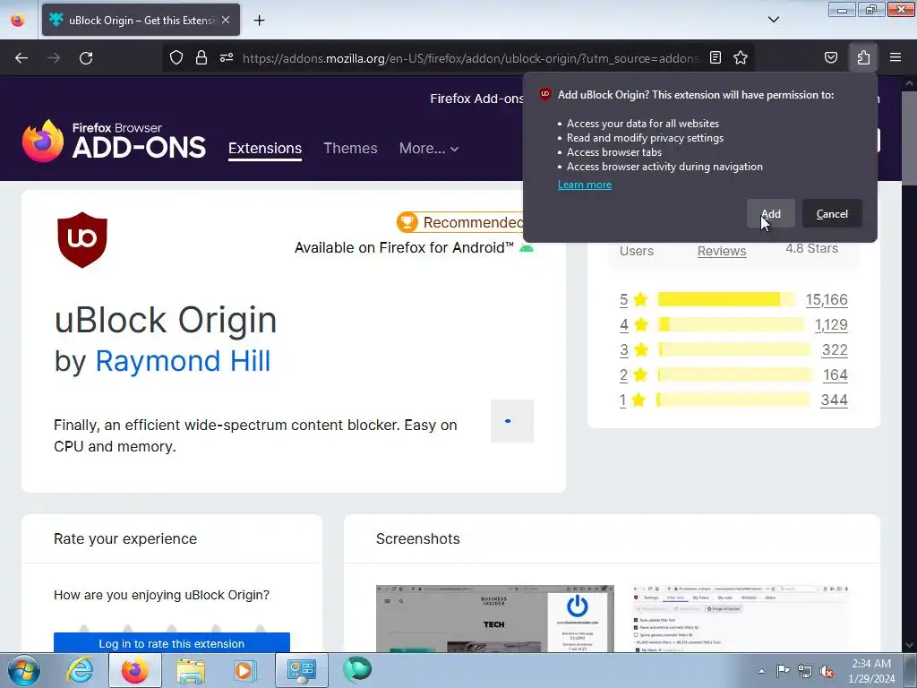Click the 15,166 five-star count
Image resolution: width=917 pixels, height=688 pixels.
[827, 299]
